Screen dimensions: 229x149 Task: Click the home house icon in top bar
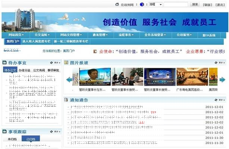tap(117, 4)
